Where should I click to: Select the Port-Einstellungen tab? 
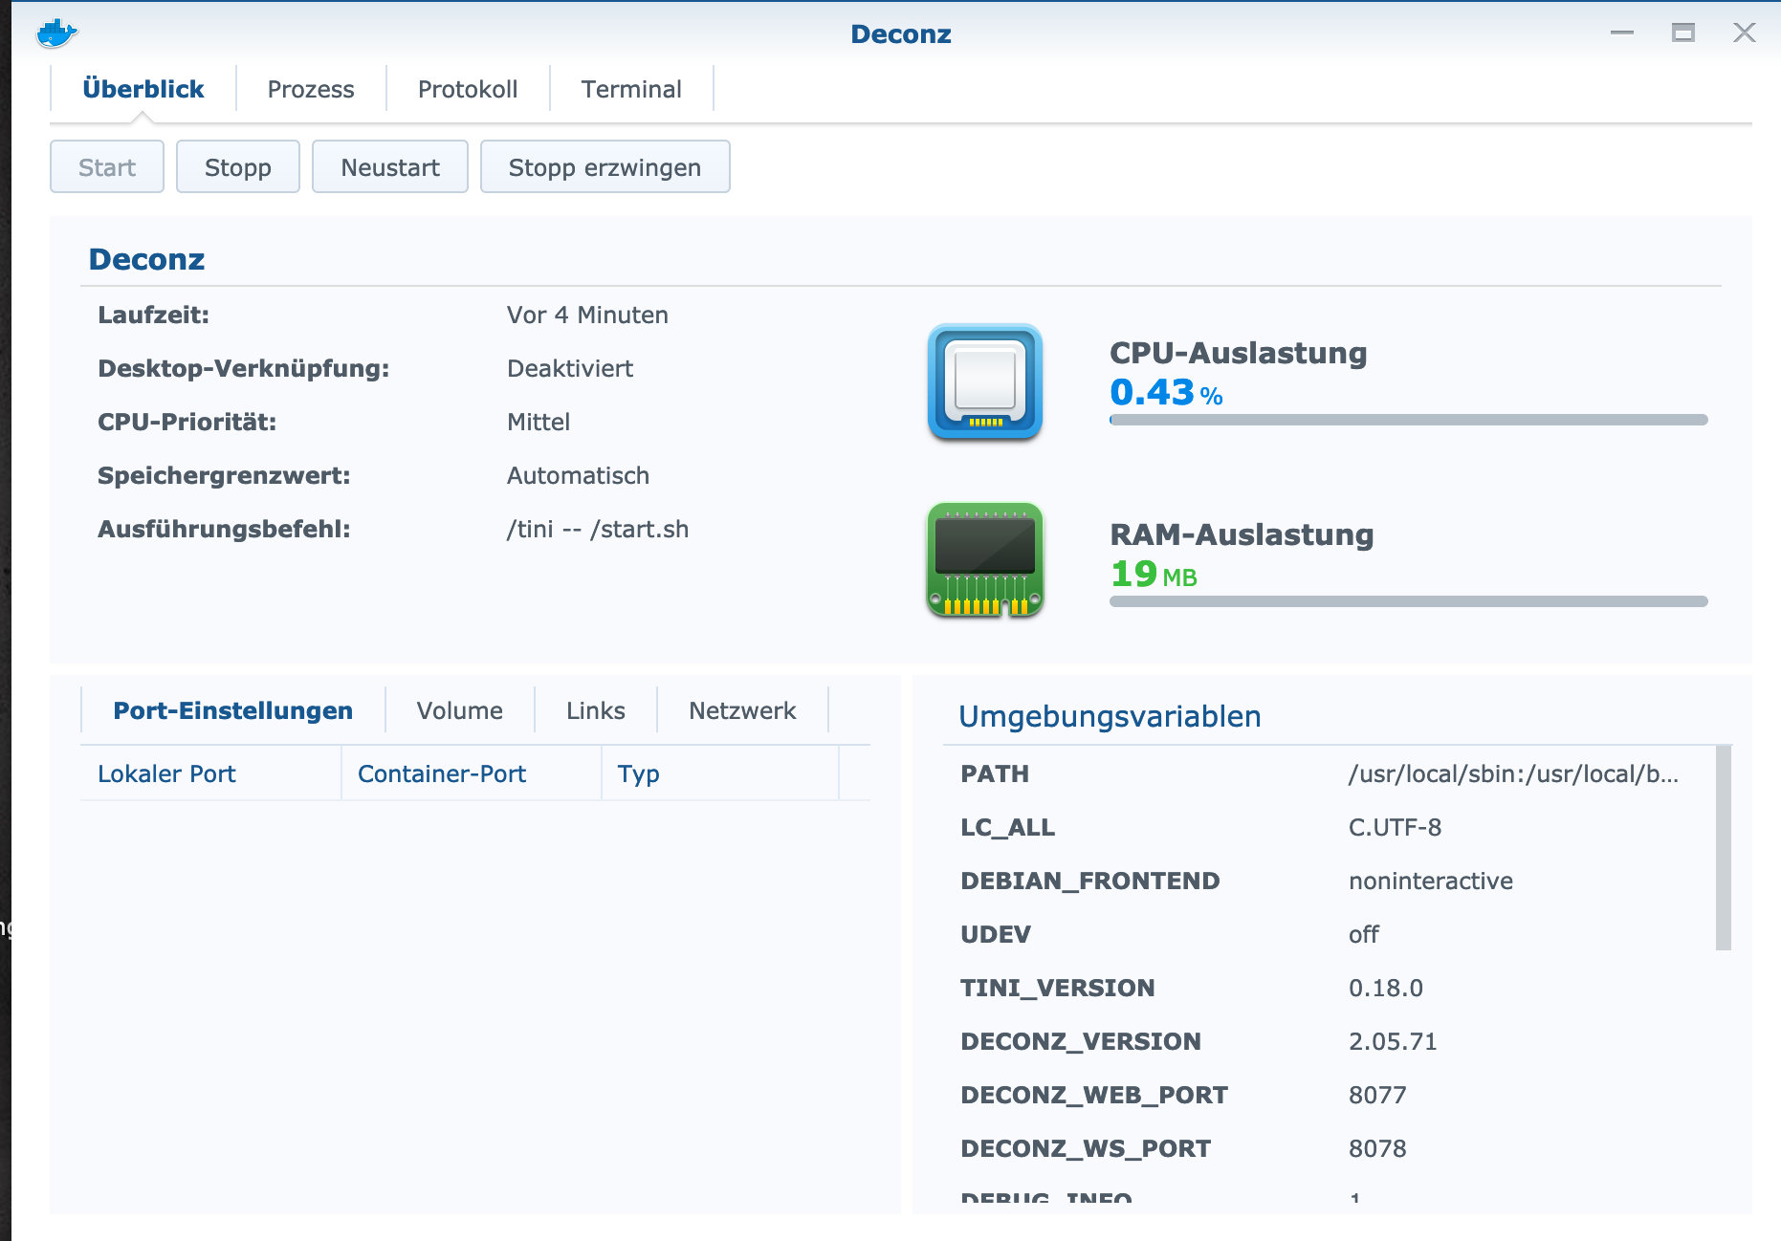click(x=232, y=710)
